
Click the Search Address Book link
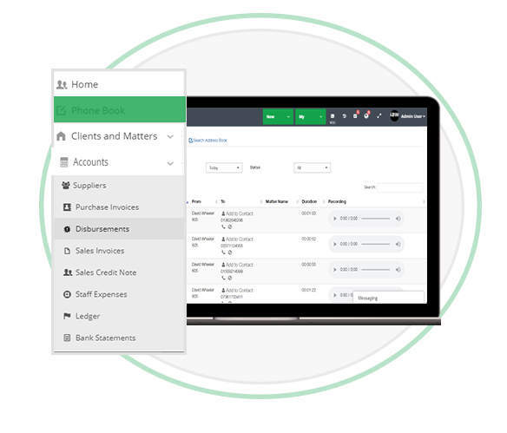click(x=207, y=141)
